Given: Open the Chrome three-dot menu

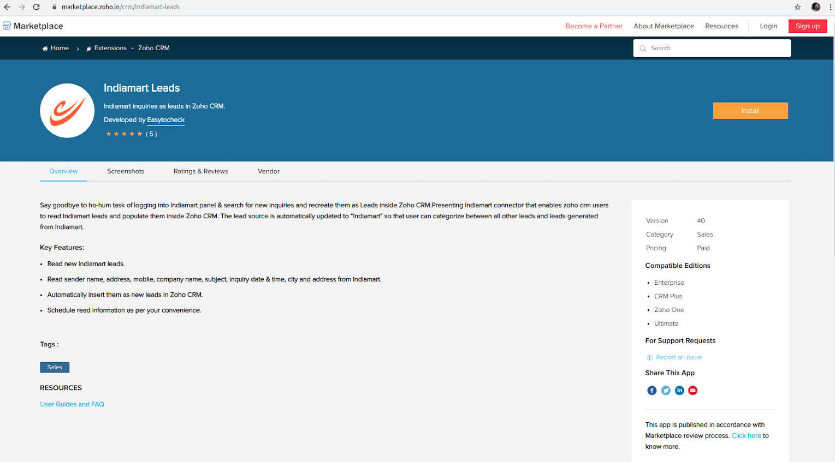Looking at the screenshot, I should (x=831, y=7).
